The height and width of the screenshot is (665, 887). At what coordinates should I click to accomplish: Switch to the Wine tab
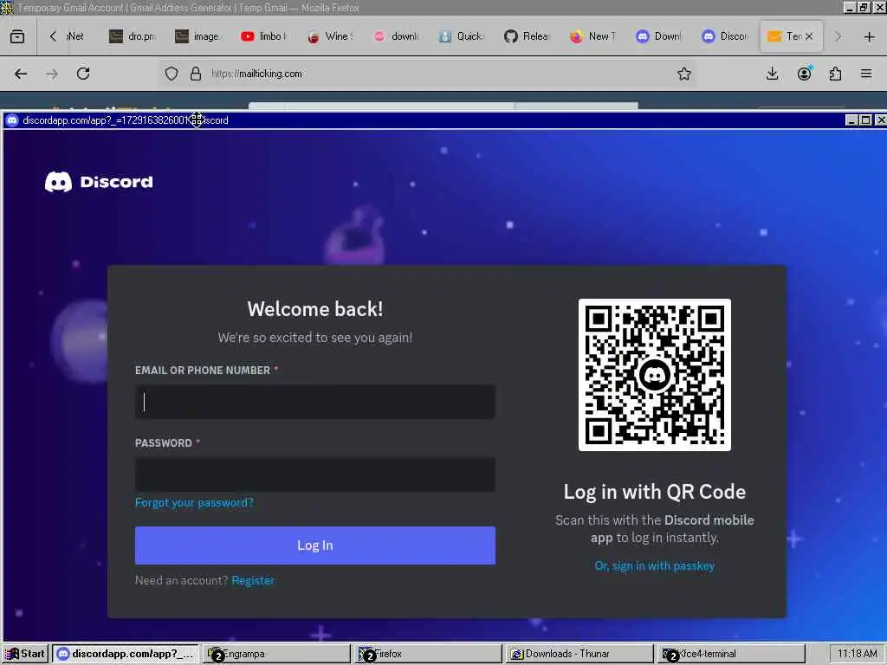pyautogui.click(x=331, y=36)
